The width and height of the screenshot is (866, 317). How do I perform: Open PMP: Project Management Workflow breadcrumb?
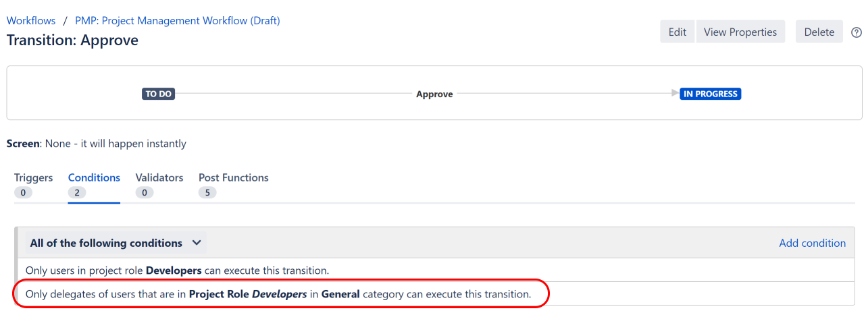178,21
